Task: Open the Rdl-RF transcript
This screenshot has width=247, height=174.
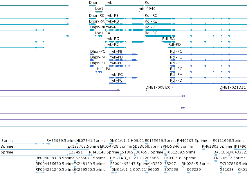Action: pyautogui.click(x=196, y=30)
